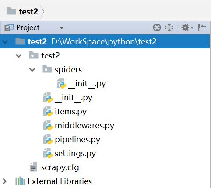Select the inner test2 package label
Viewport: 211px width, 188px height.
pos(50,55)
